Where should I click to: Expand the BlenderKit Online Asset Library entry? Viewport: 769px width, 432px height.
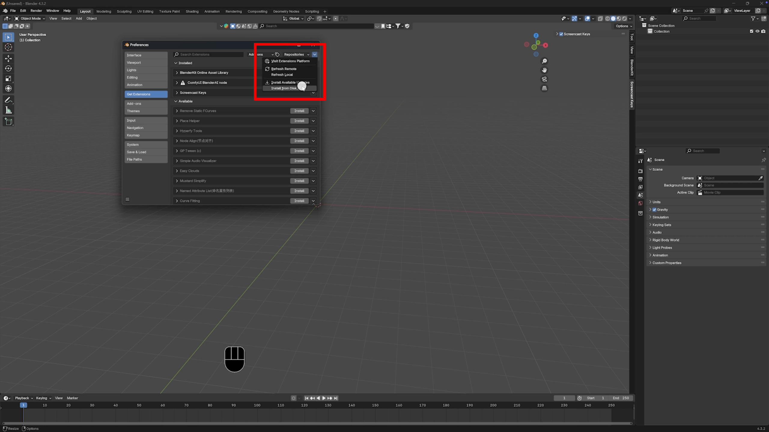click(177, 73)
